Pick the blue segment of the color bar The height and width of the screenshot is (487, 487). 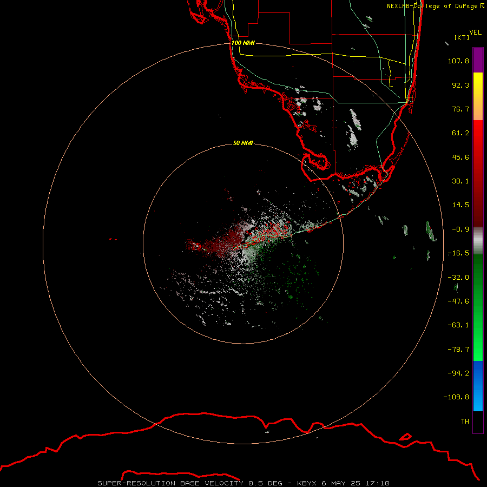[x=478, y=386]
